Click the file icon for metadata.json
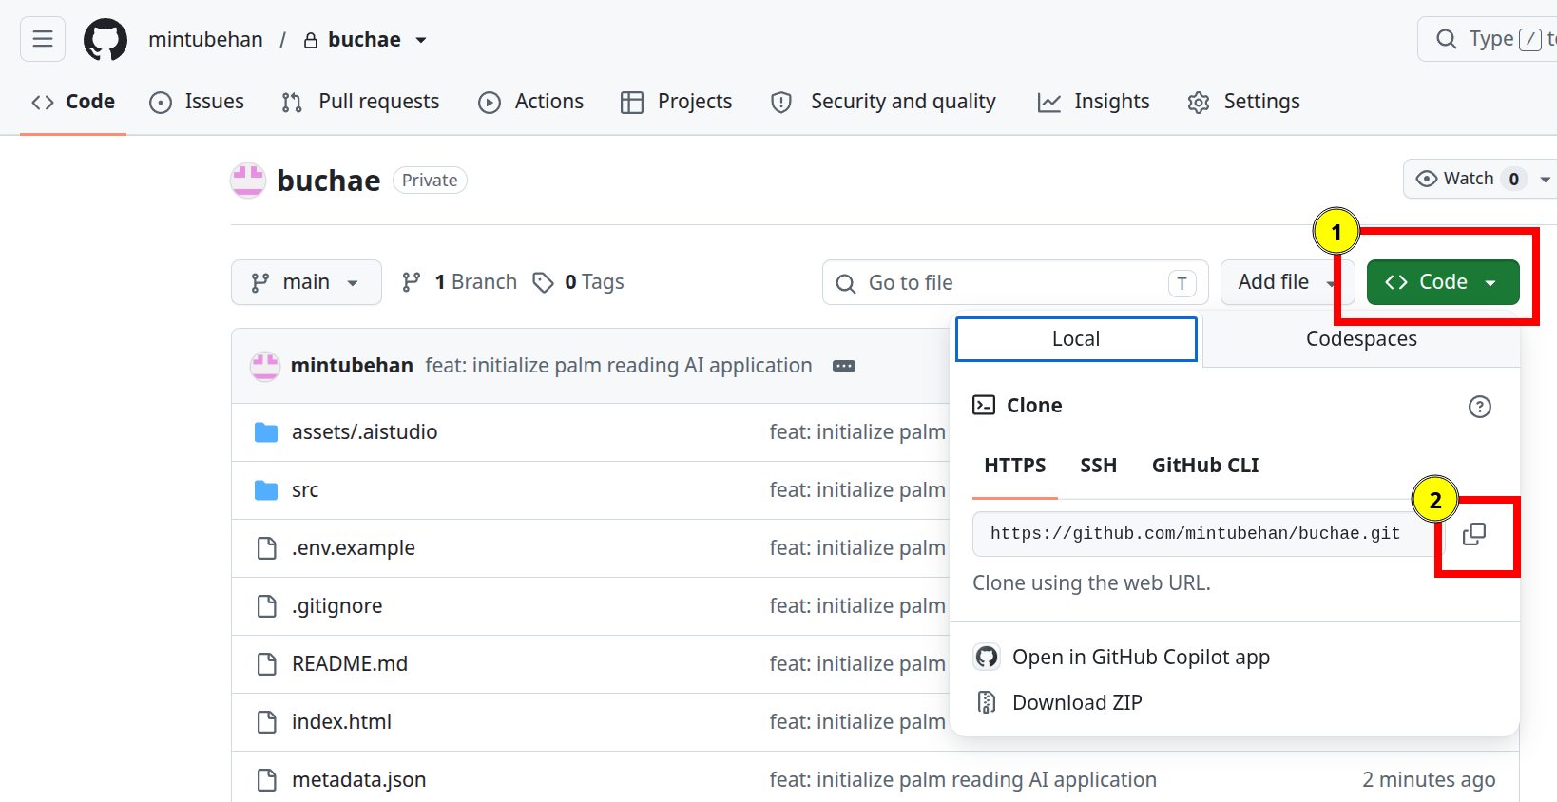The image size is (1557, 802). [x=266, y=780]
